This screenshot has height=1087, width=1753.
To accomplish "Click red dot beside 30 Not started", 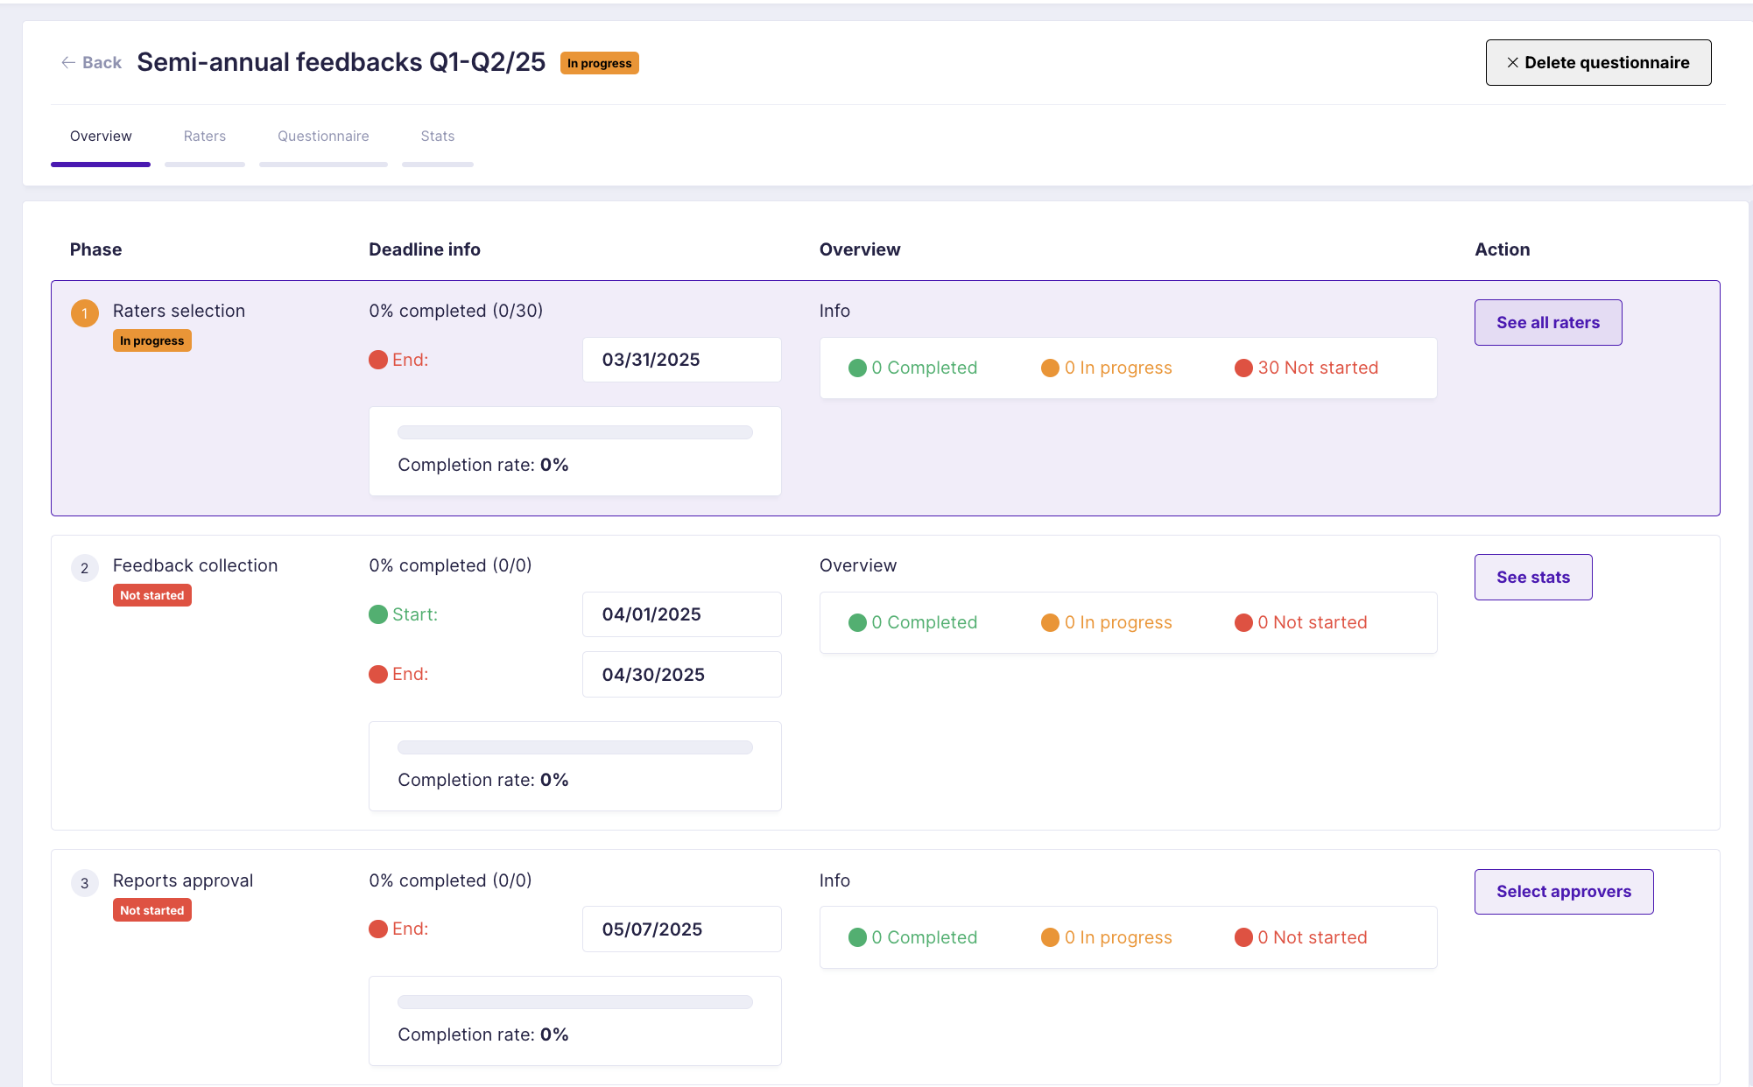I will [1243, 368].
